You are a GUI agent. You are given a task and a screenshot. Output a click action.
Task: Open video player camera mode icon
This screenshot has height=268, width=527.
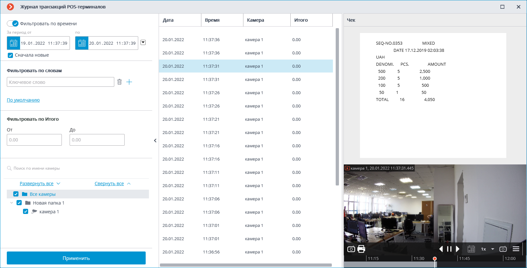503,249
